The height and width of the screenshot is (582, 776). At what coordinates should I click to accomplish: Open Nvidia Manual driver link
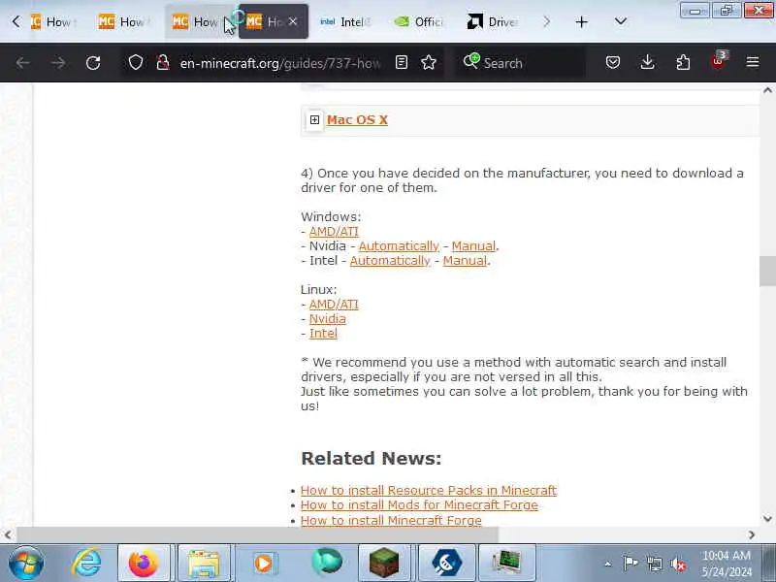(x=473, y=246)
